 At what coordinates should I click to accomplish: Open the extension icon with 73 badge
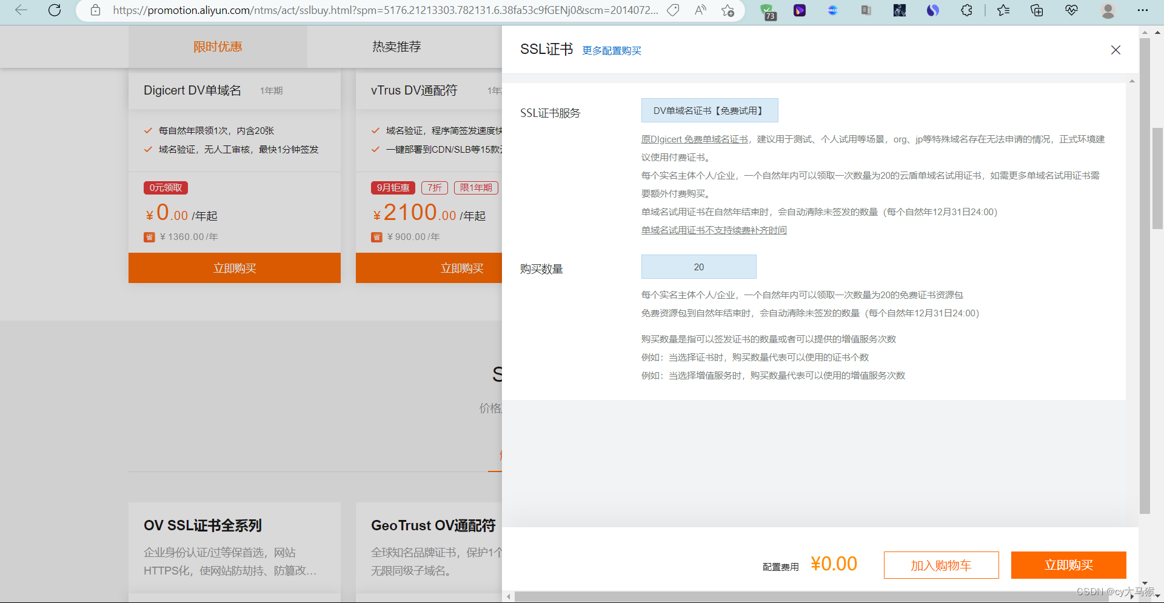(768, 11)
